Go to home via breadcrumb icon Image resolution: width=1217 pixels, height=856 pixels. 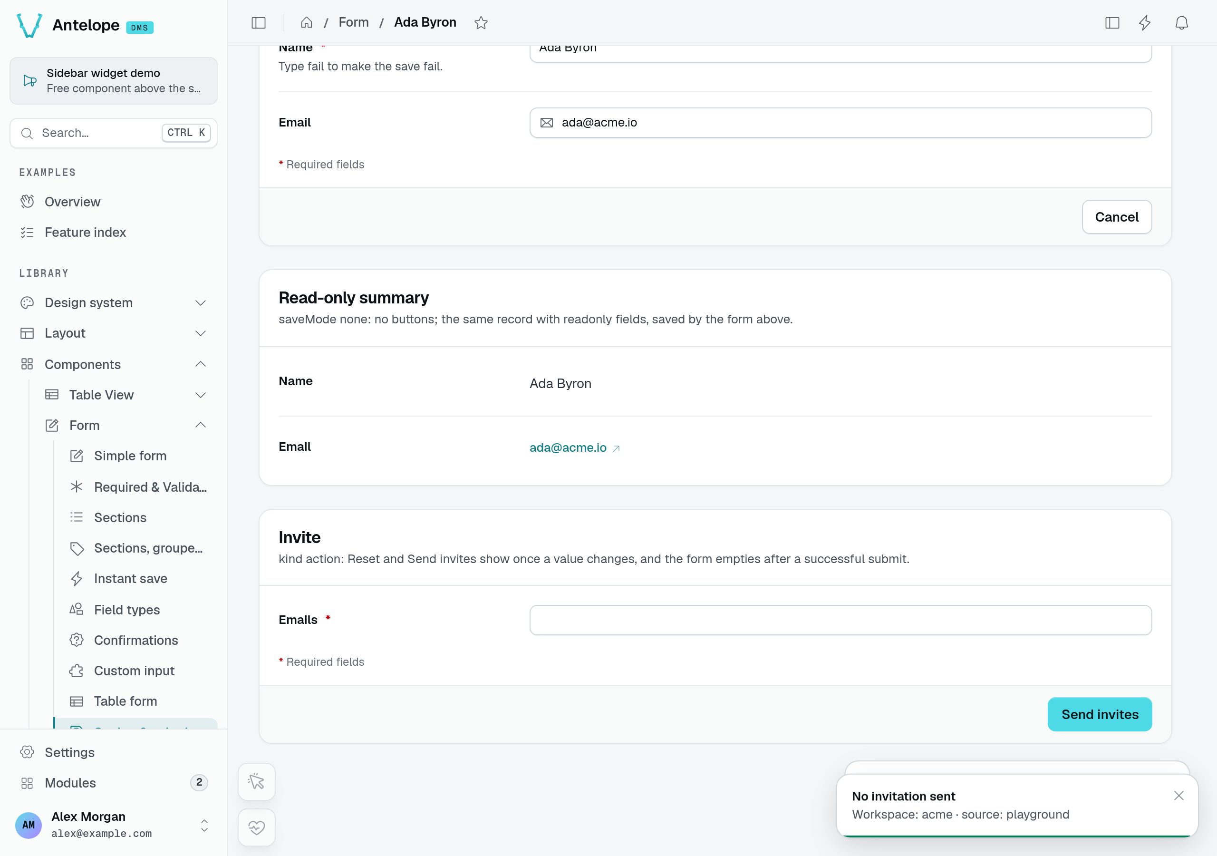click(306, 22)
